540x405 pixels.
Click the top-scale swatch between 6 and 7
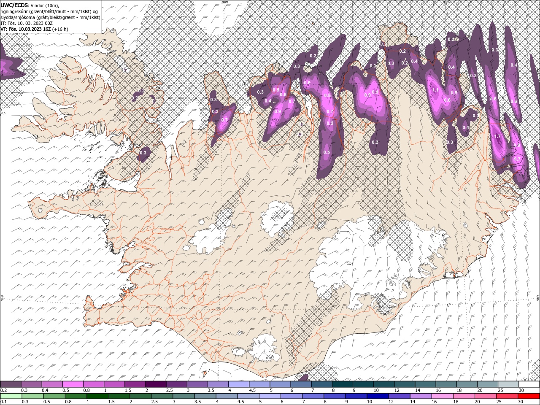(300, 384)
